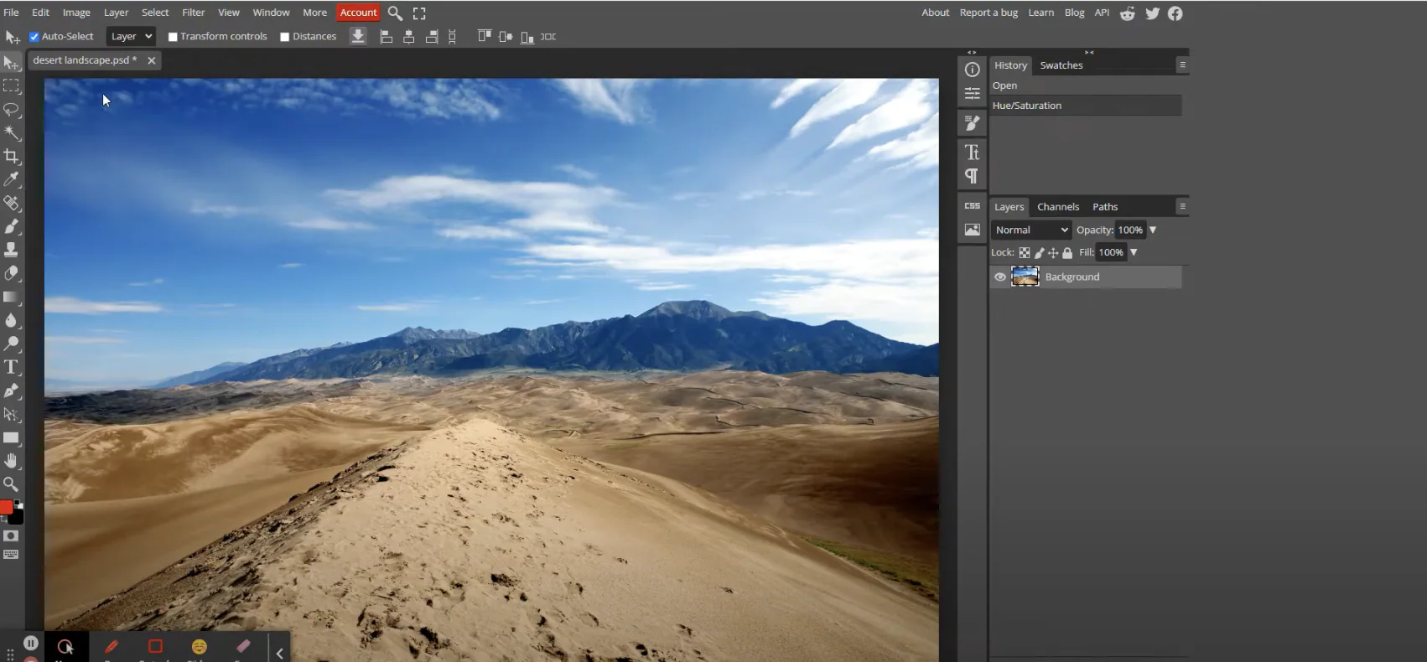This screenshot has height=662, width=1427.
Task: Align horizontal centers icon
Action: pyautogui.click(x=409, y=36)
